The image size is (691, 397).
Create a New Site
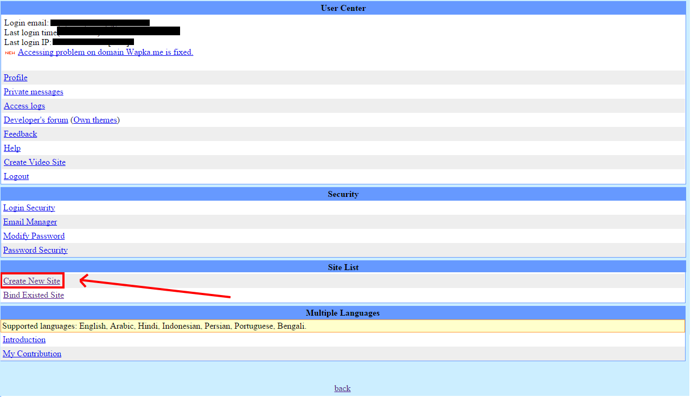[31, 281]
